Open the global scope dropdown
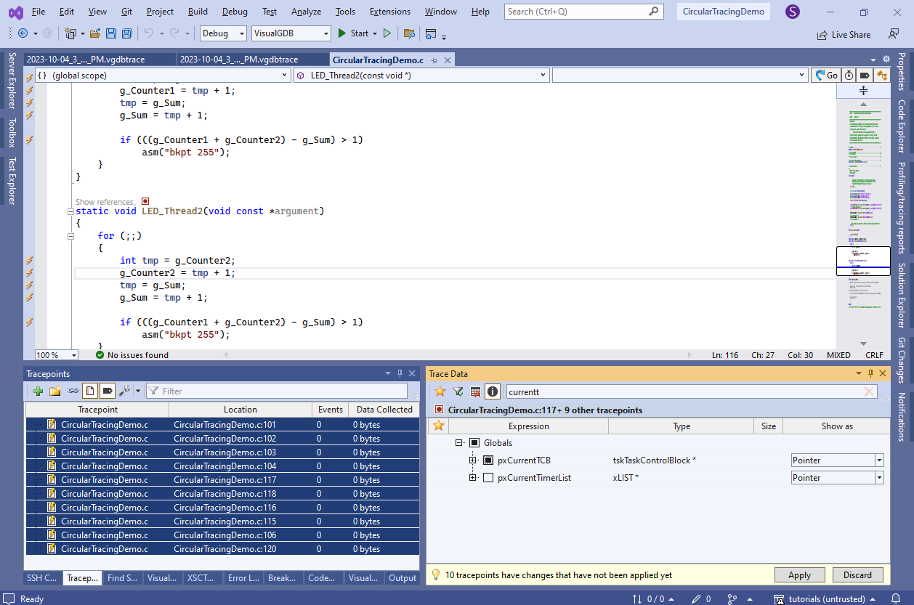914x605 pixels. [x=162, y=75]
